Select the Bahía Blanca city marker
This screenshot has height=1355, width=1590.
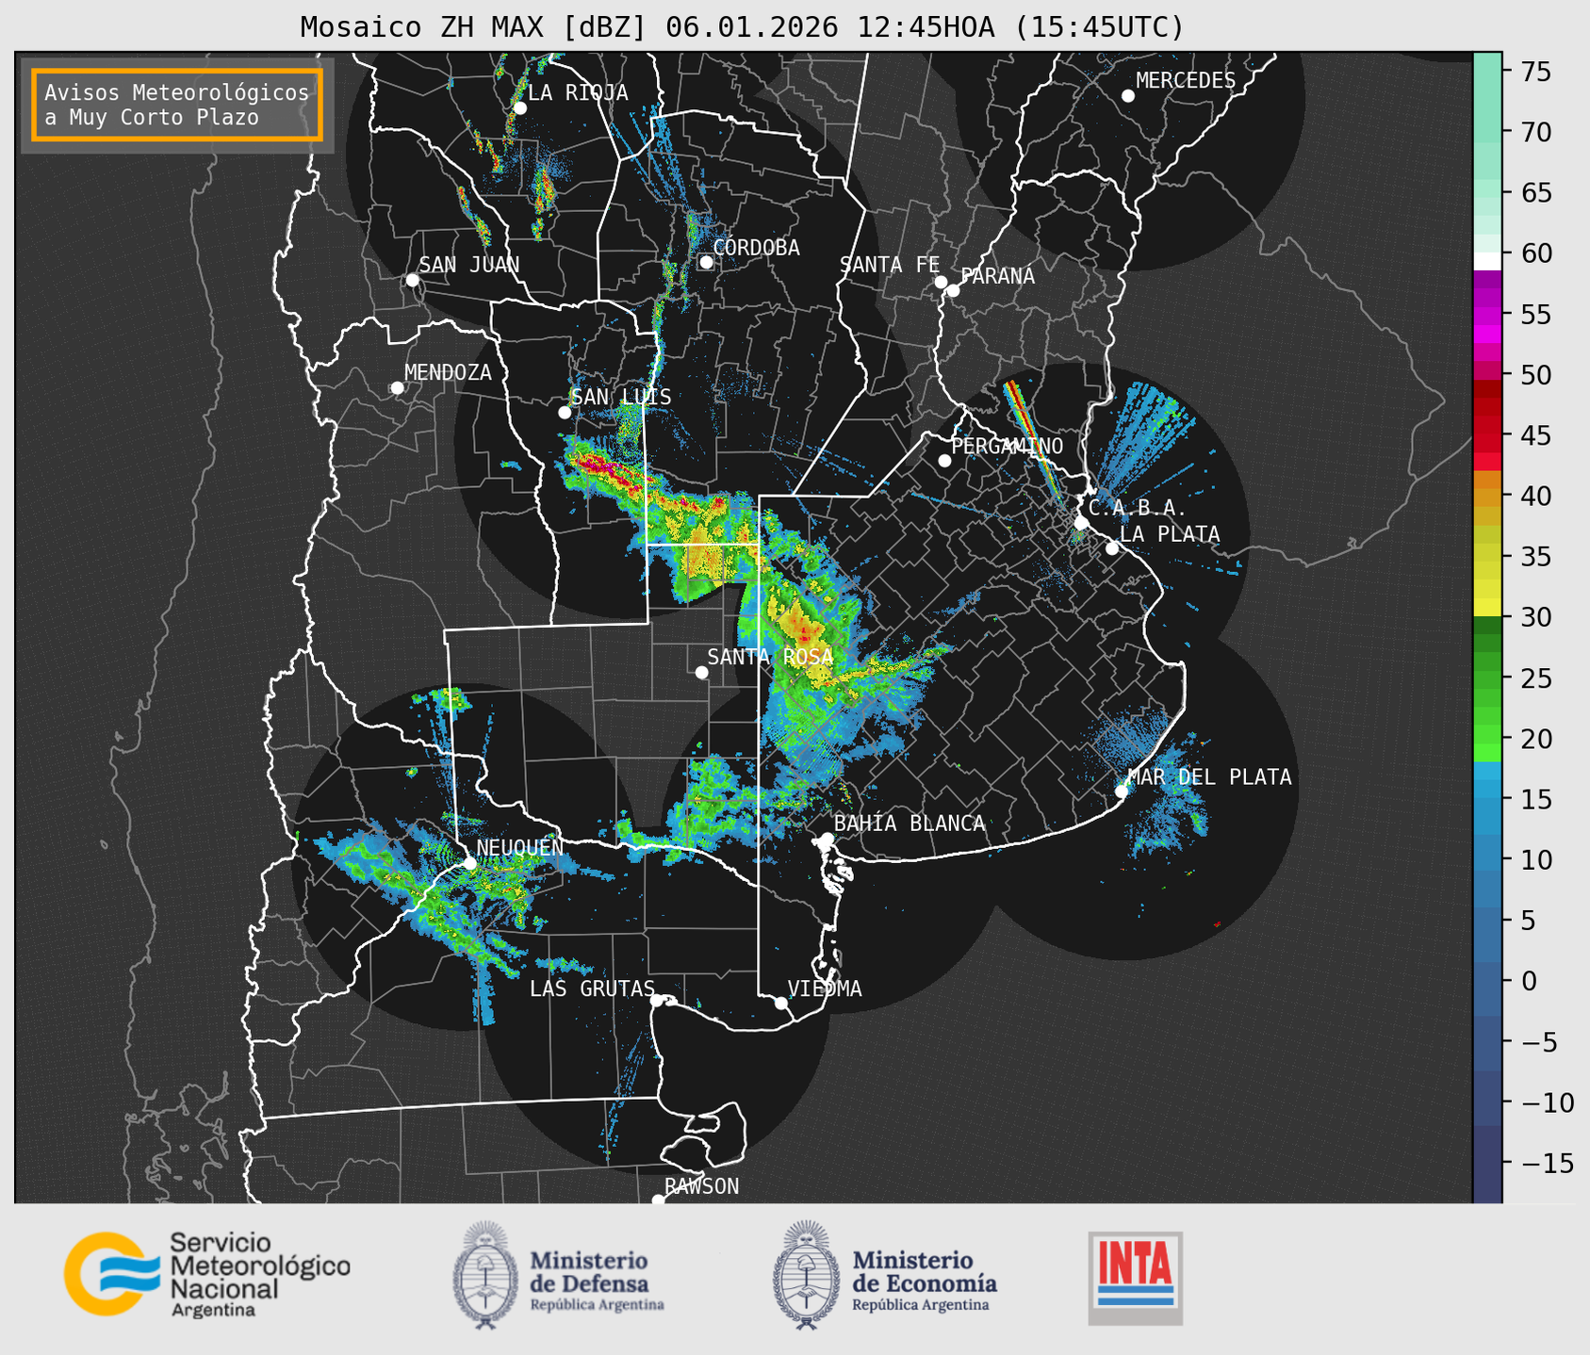coord(827,838)
